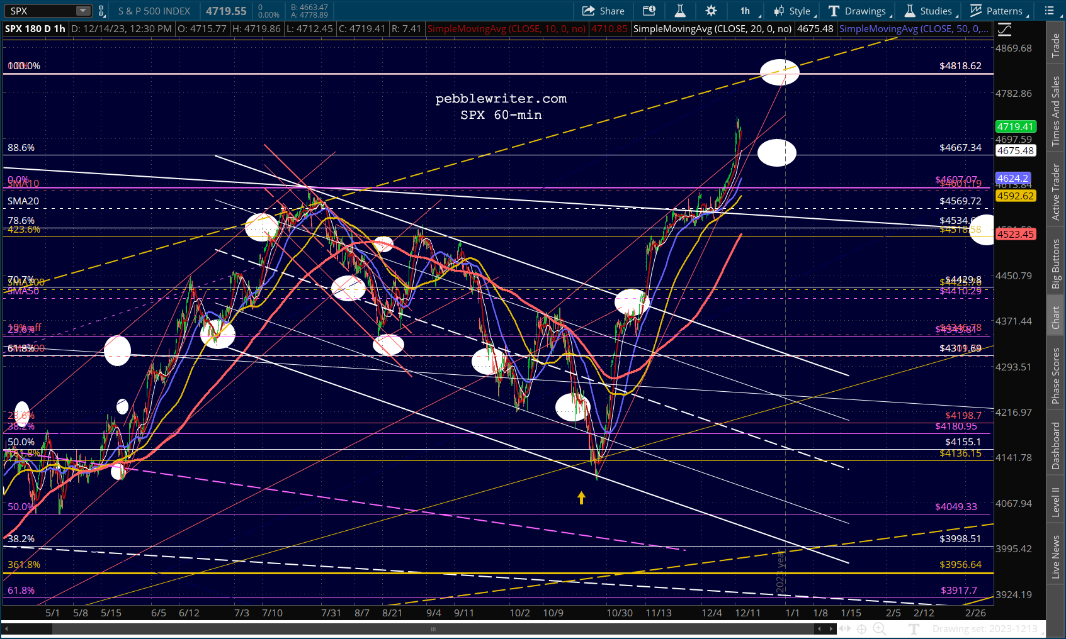The image size is (1066, 639).
Task: Click the zoom in magnifier icon
Action: click(879, 628)
